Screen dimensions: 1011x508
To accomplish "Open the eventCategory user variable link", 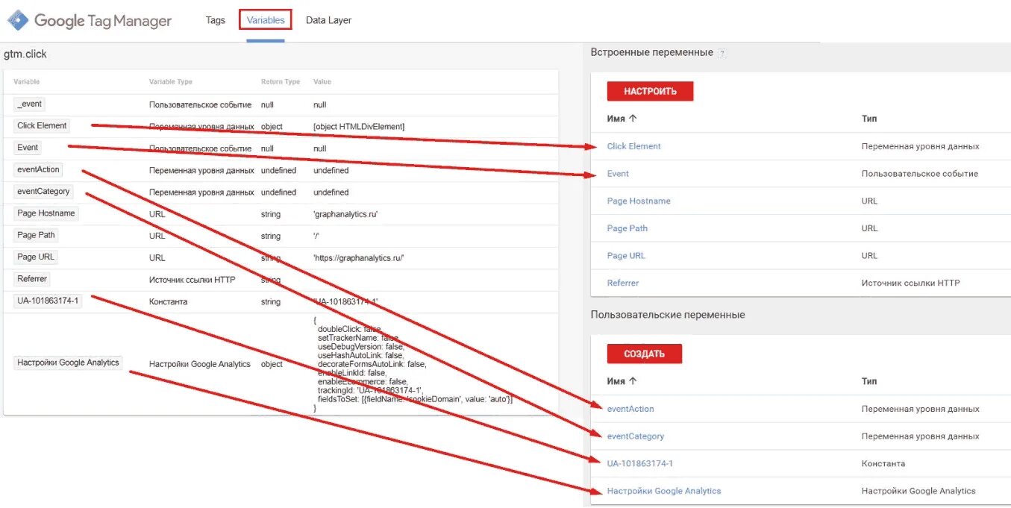I will 636,436.
